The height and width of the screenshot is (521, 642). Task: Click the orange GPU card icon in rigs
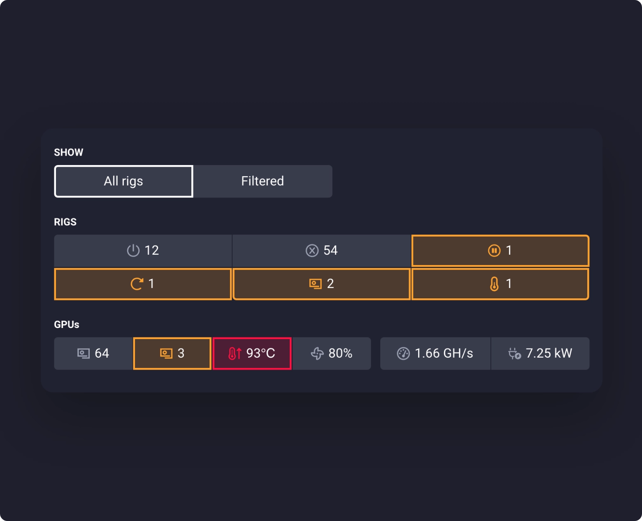[315, 284]
